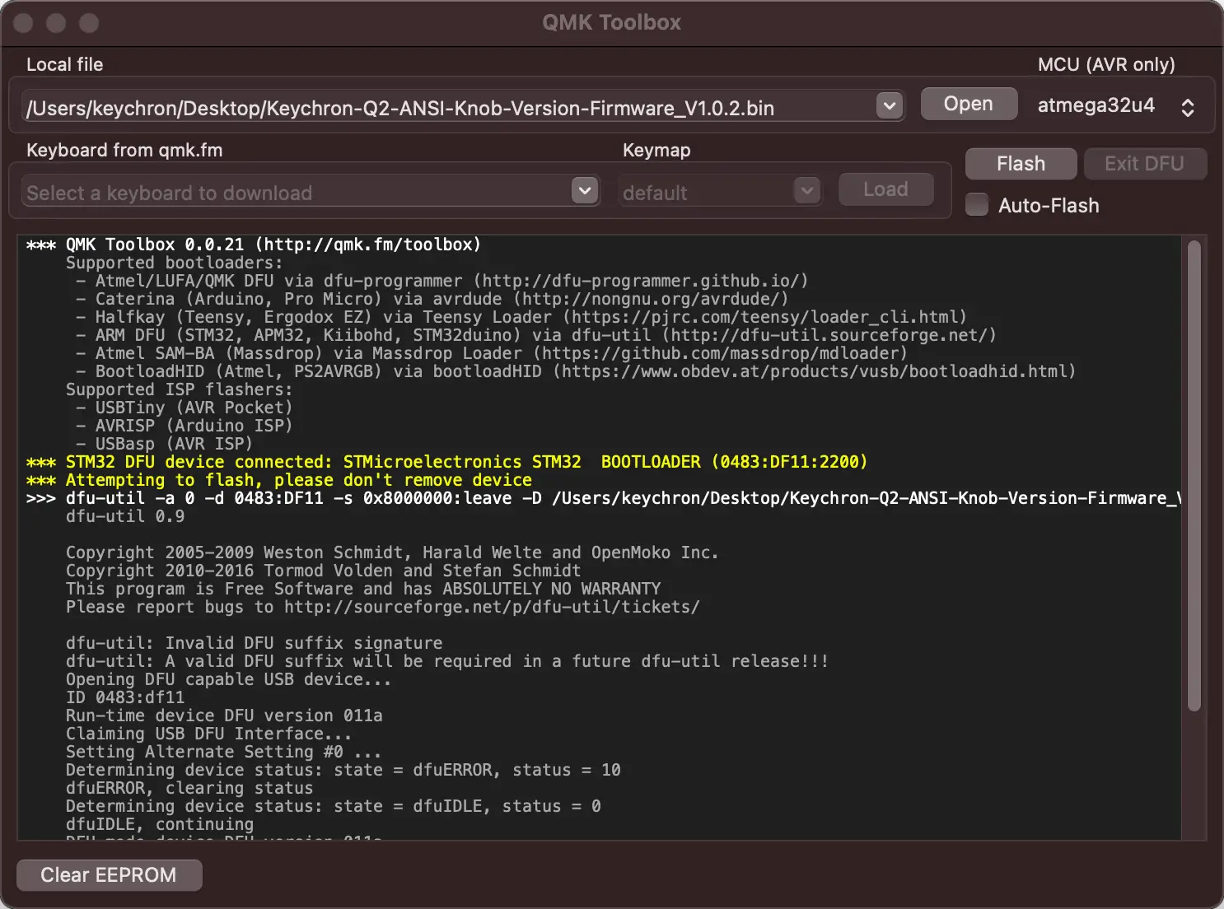
Task: Open the keyboard download dropdown arrow
Action: click(x=585, y=191)
